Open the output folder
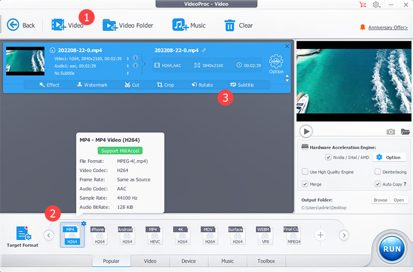413x272 pixels. [399, 200]
